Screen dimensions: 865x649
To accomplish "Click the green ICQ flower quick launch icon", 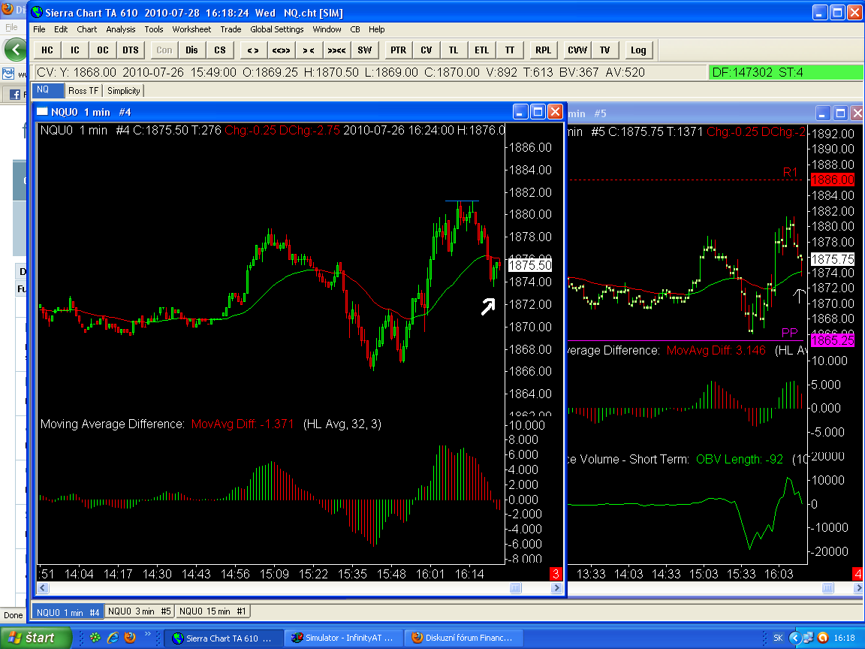I will click(x=95, y=638).
